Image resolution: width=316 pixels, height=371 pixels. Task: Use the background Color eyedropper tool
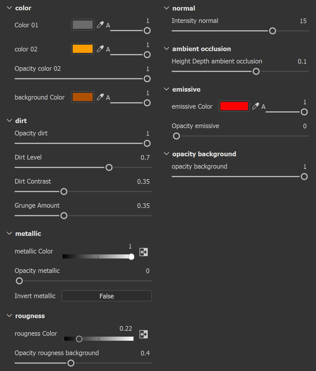click(100, 97)
